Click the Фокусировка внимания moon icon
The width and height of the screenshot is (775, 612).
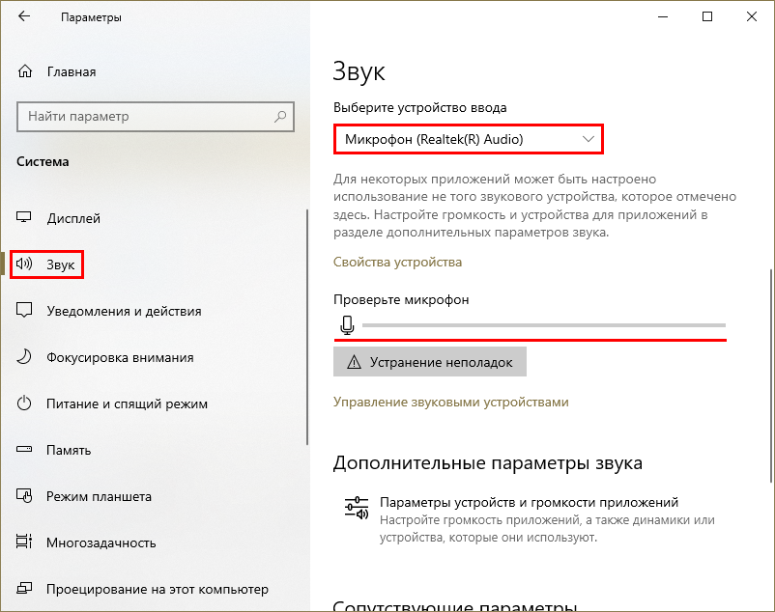click(x=25, y=357)
